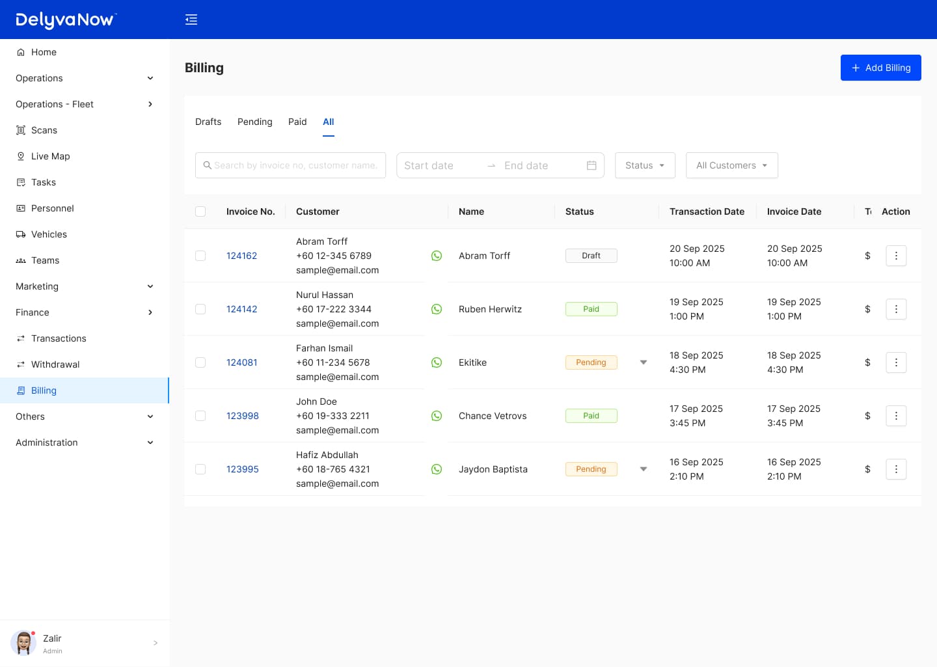Click the Home icon in sidebar
937x667 pixels.
tap(21, 52)
